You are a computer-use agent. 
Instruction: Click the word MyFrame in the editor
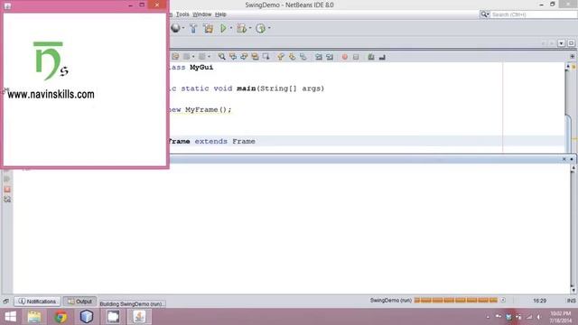[202, 109]
